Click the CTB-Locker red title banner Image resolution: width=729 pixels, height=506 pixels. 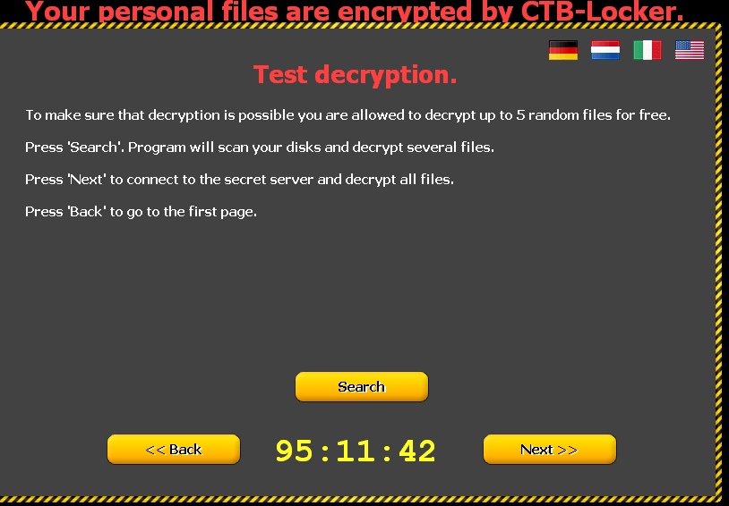[x=355, y=11]
